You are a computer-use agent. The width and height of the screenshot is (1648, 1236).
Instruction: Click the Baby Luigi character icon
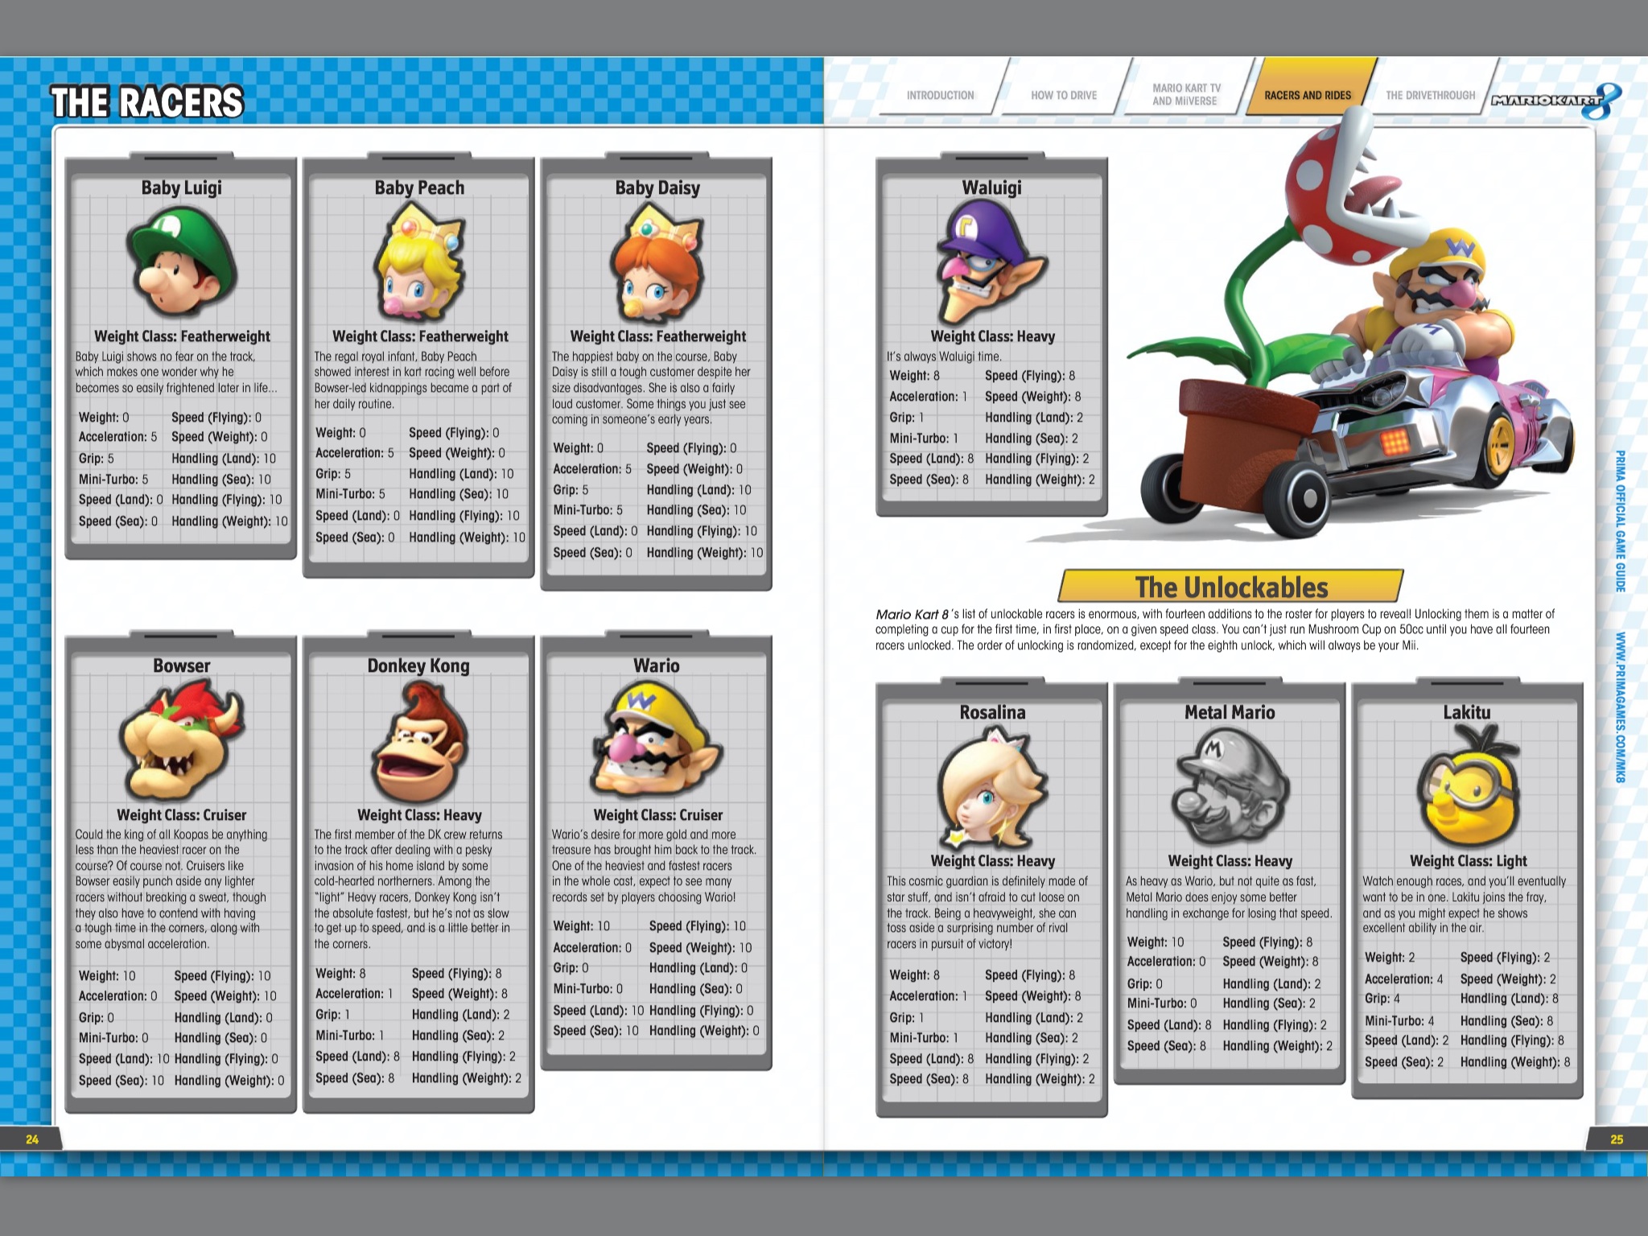[x=181, y=262]
